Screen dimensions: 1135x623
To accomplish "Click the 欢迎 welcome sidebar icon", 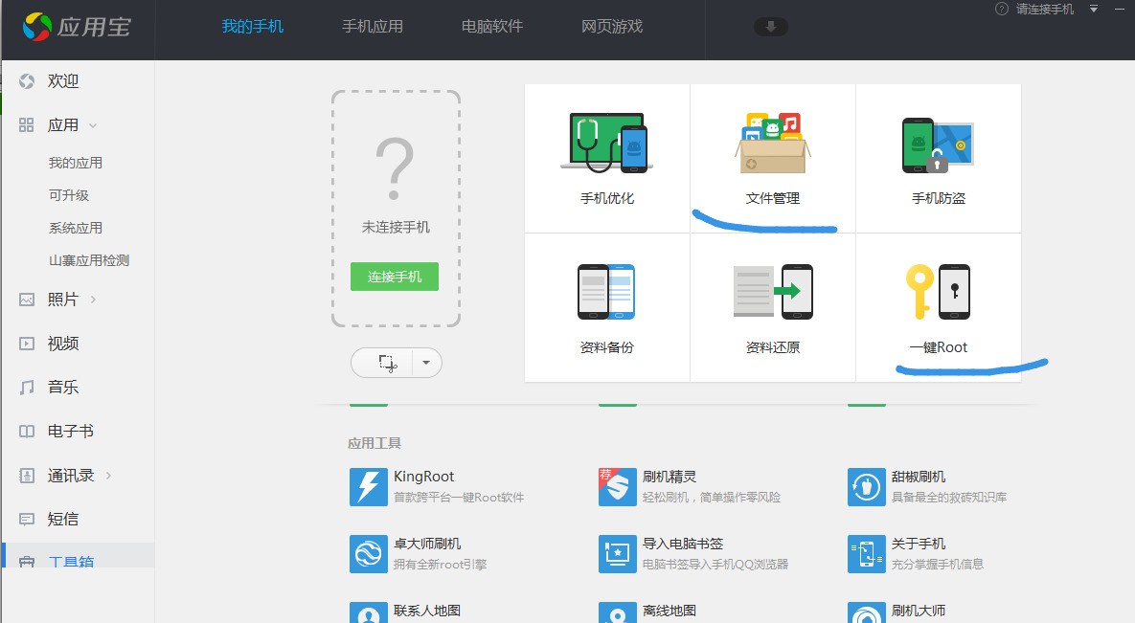I will coord(27,81).
